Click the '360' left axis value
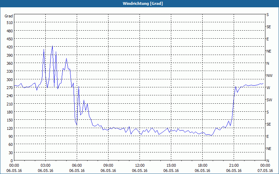 coord(10,63)
